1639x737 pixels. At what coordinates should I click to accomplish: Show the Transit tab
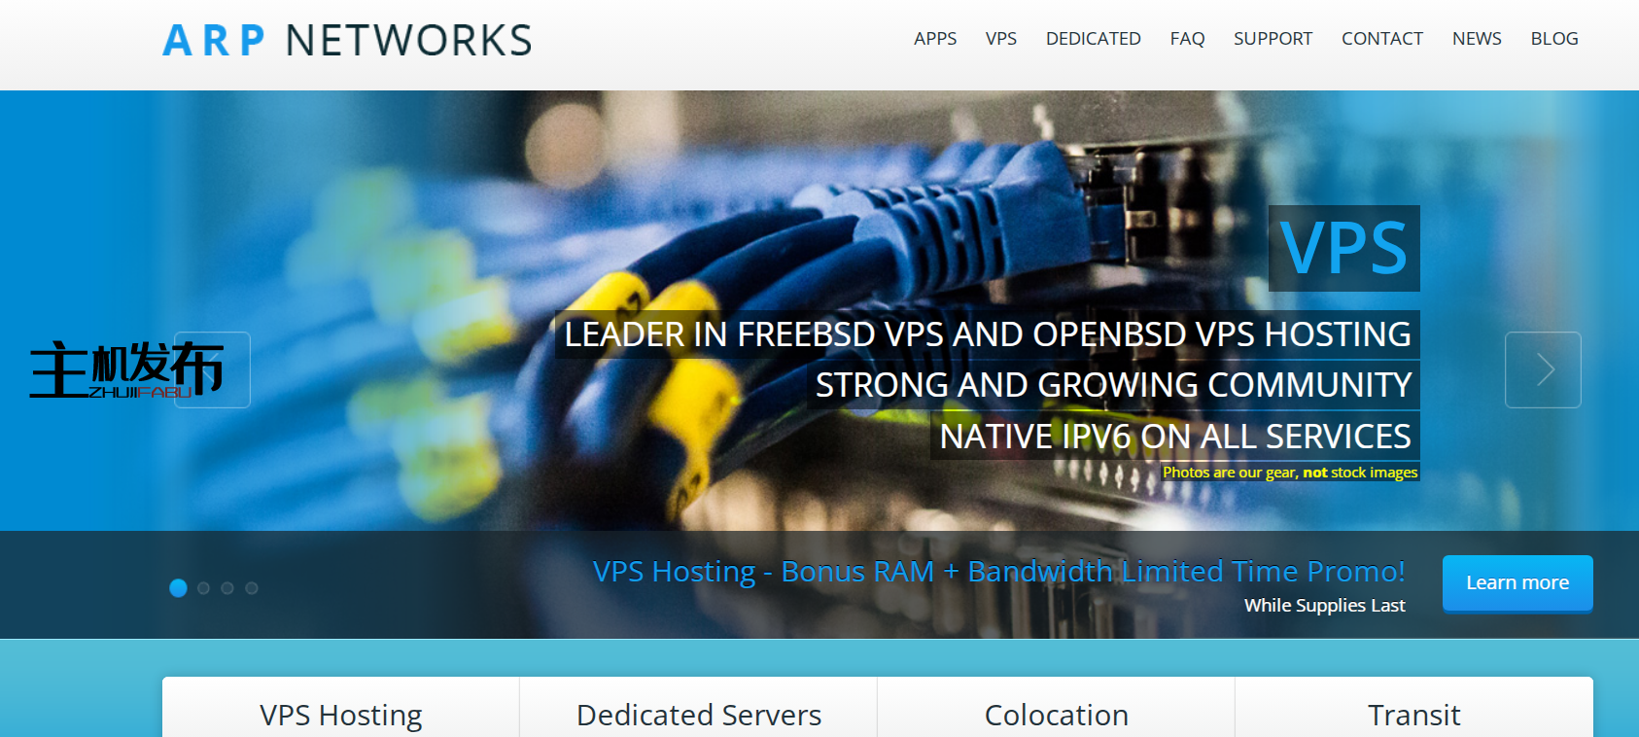[x=1413, y=715]
